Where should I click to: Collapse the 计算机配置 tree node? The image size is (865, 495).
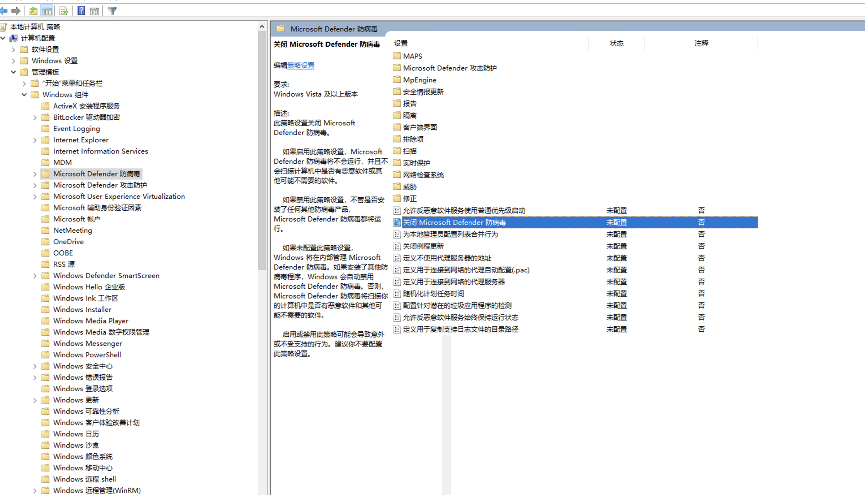pyautogui.click(x=3, y=38)
